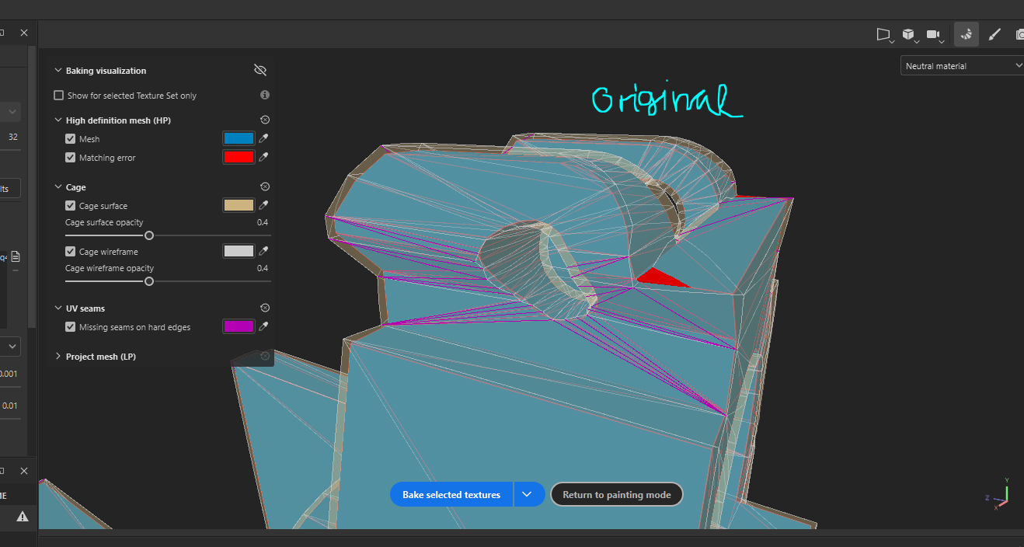
Task: Open the camera settings icon in the toolbar
Action: (x=933, y=34)
